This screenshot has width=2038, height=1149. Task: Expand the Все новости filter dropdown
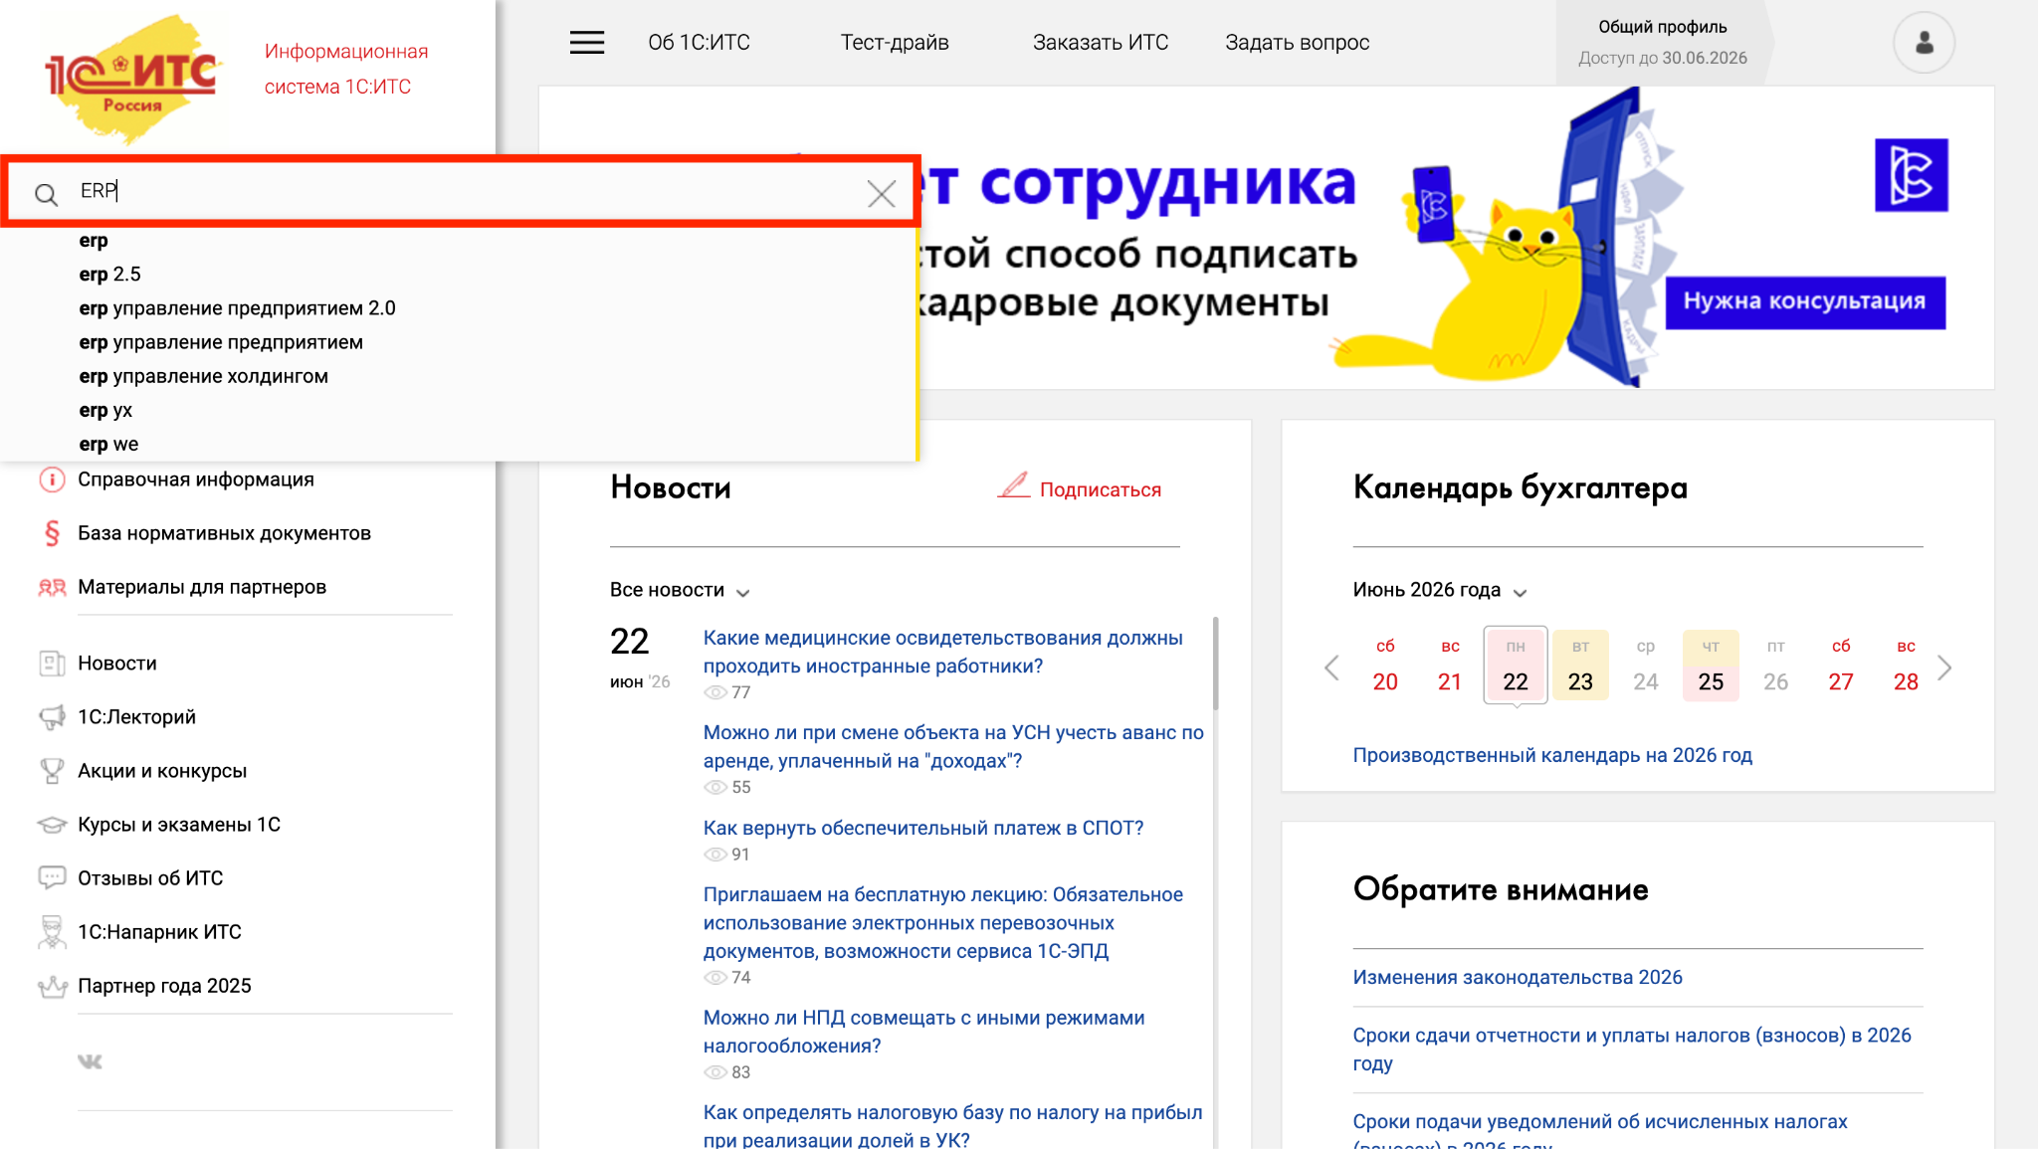[x=680, y=590]
